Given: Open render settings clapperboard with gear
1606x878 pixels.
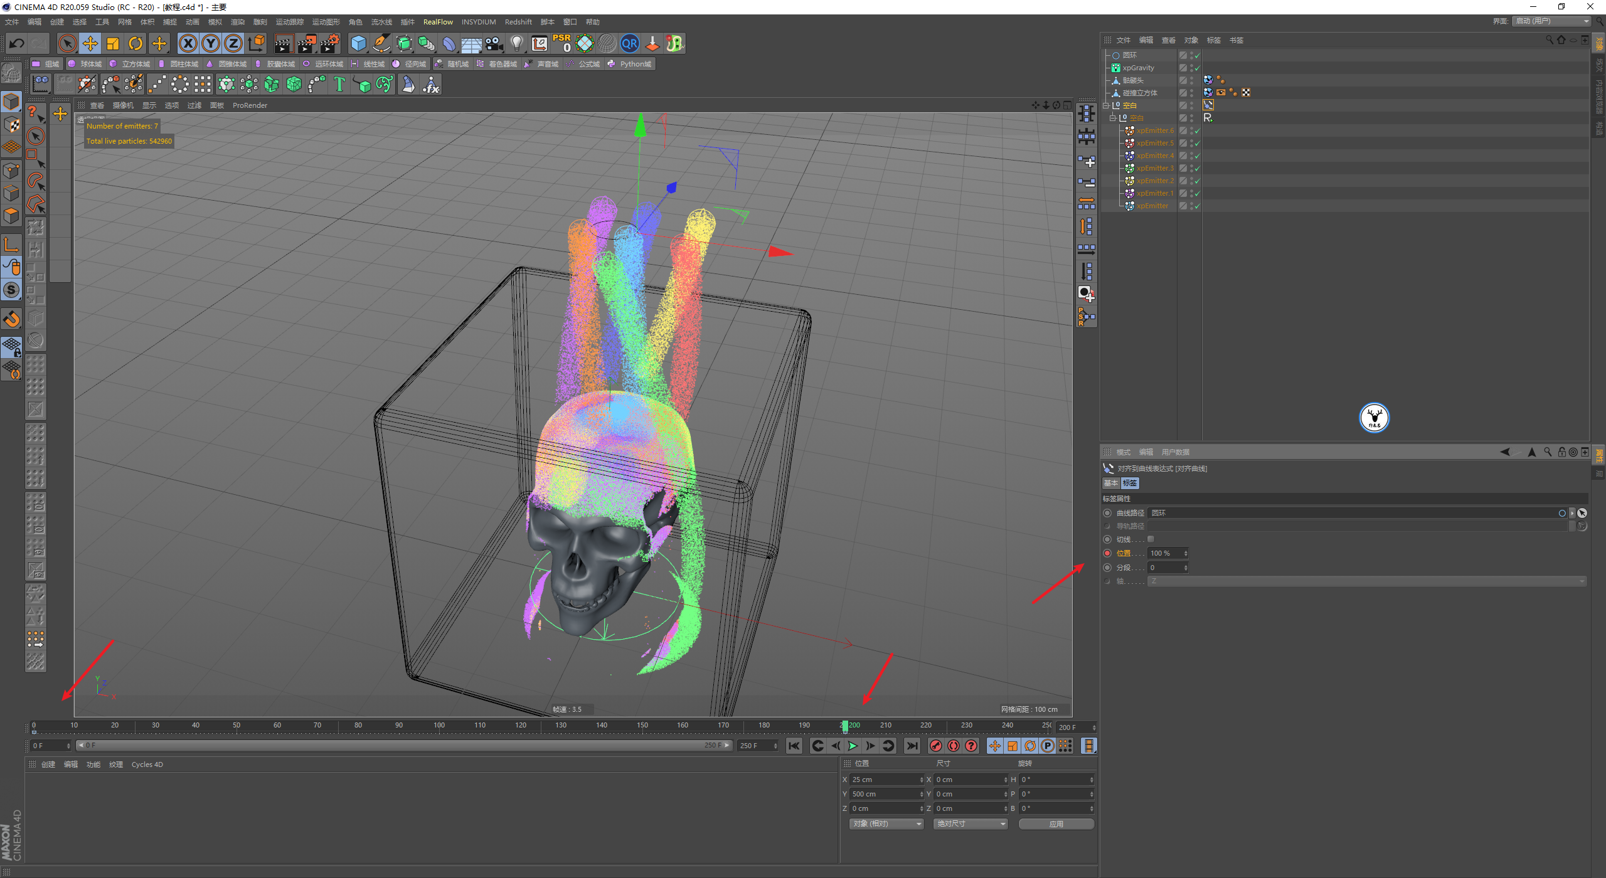Looking at the screenshot, I should 330,43.
